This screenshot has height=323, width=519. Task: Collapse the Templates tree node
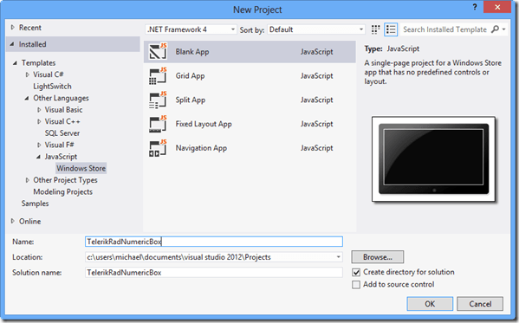point(15,63)
